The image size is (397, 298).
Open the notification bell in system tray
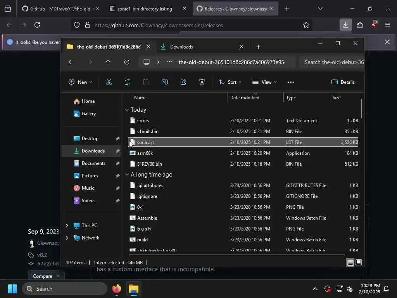(387, 289)
